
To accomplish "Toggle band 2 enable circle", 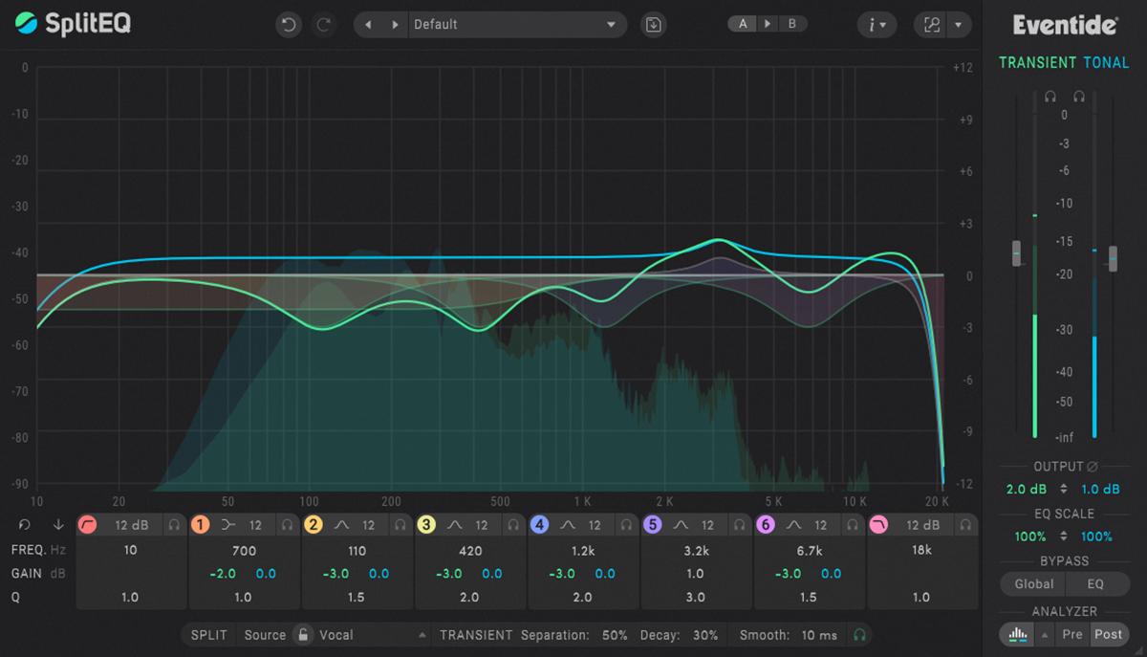I will (314, 524).
